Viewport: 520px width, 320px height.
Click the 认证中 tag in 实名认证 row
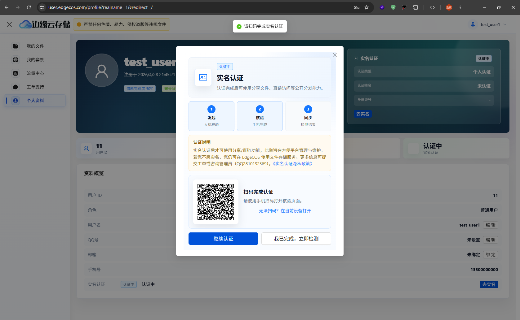[x=129, y=284]
